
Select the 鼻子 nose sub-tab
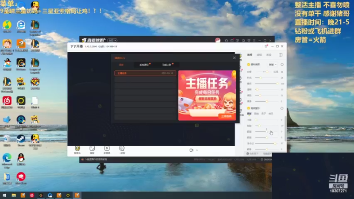(x=264, y=114)
